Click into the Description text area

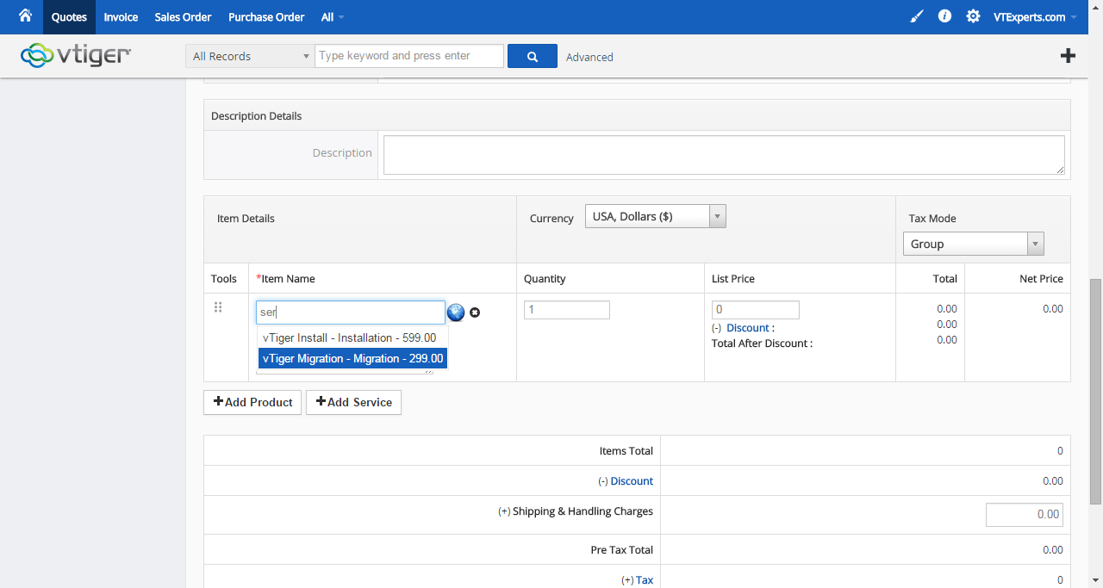point(724,155)
